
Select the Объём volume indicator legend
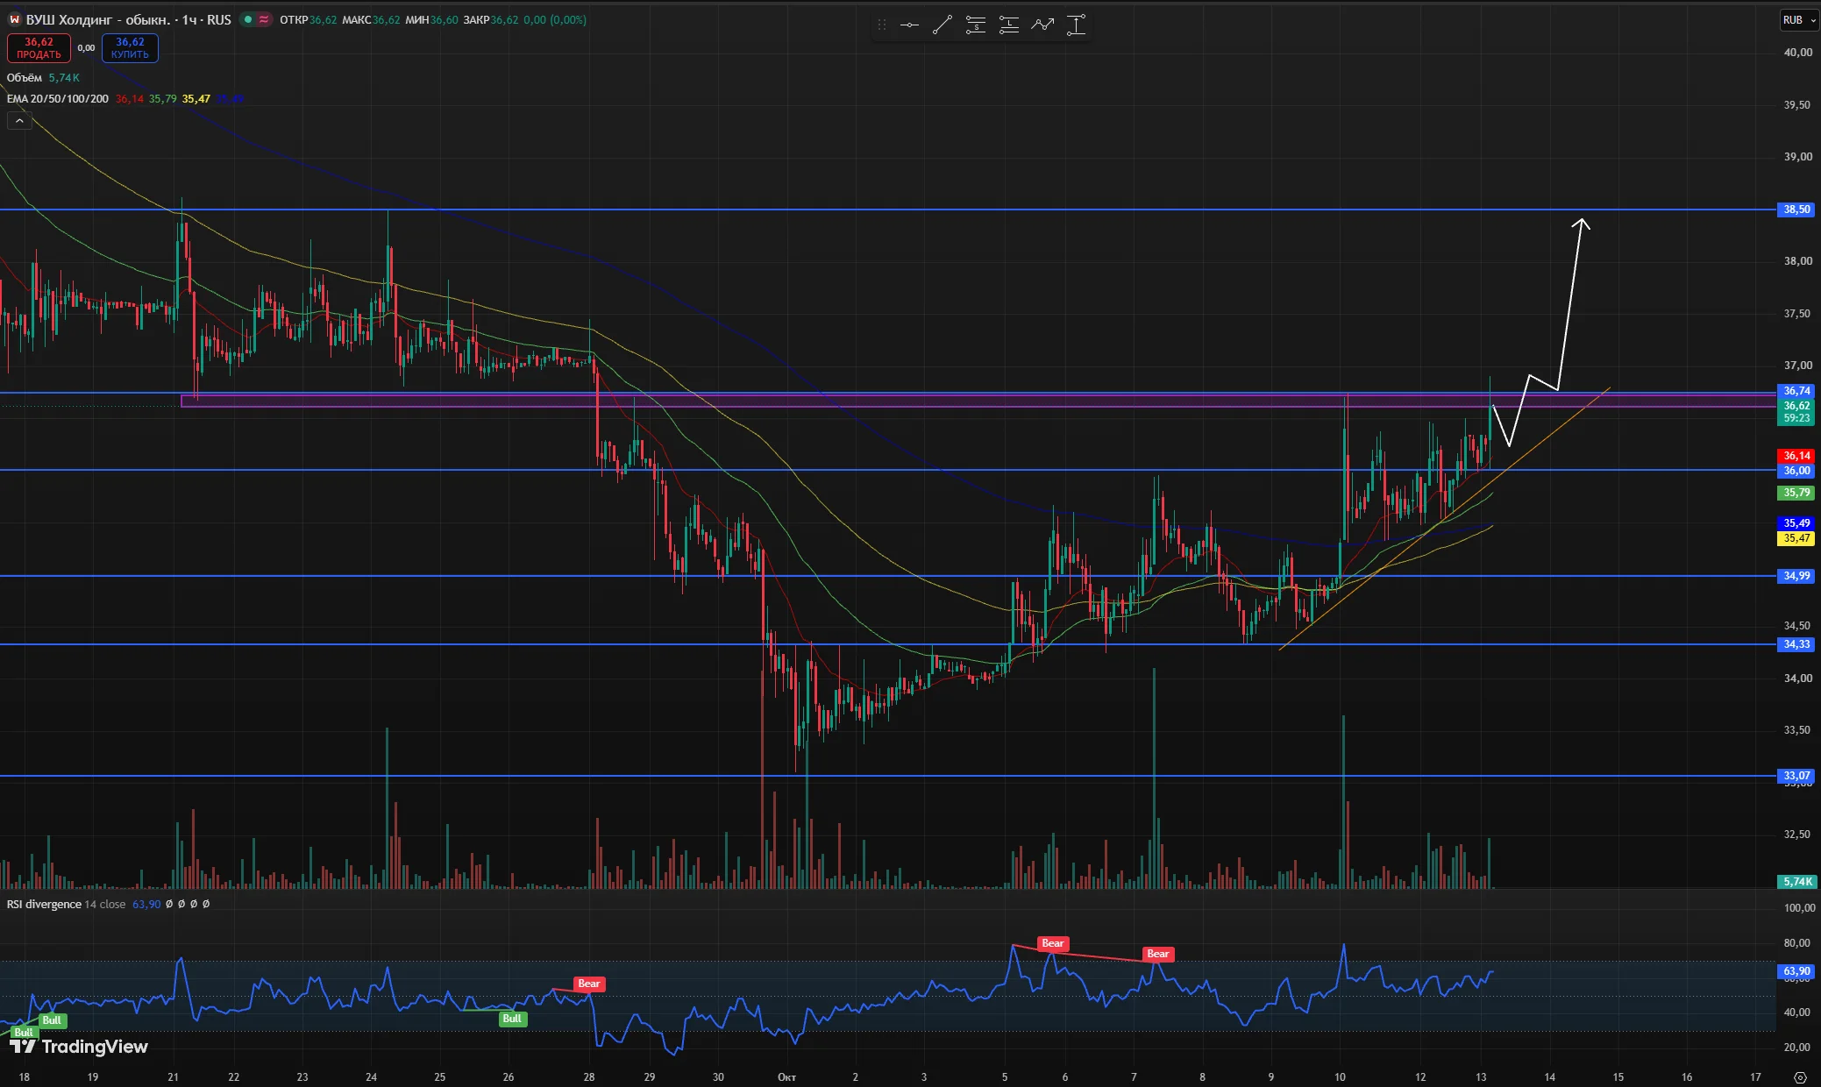point(25,77)
